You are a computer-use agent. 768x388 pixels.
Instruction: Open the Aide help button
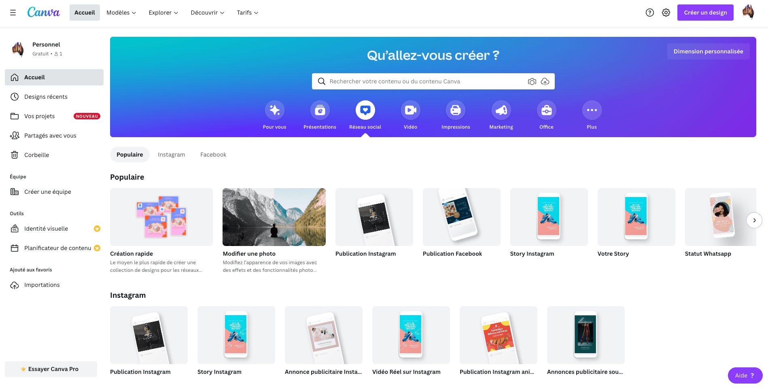[745, 375]
